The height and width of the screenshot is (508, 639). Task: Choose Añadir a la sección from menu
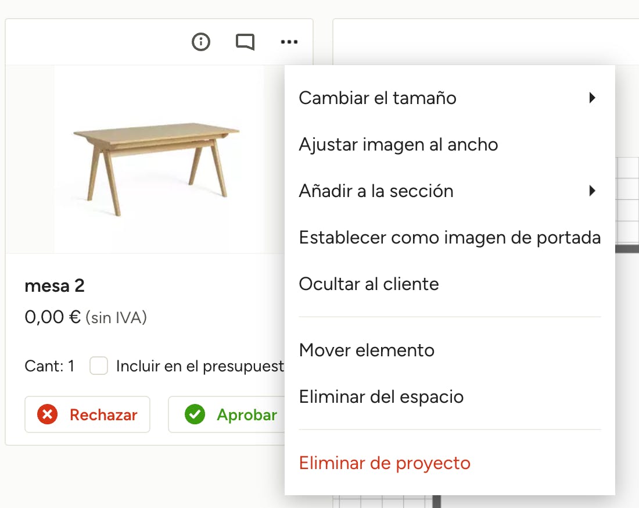[376, 191]
